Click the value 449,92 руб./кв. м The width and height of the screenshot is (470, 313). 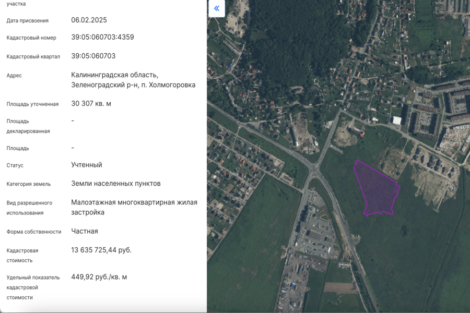coord(99,277)
